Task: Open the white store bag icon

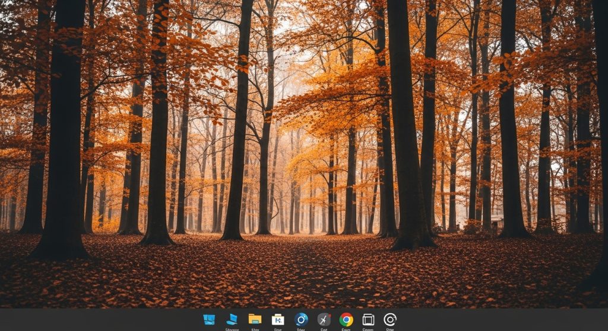Action: point(278,319)
